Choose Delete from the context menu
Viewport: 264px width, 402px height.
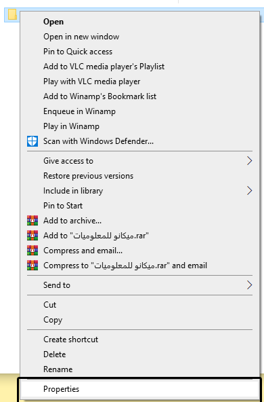pos(140,354)
